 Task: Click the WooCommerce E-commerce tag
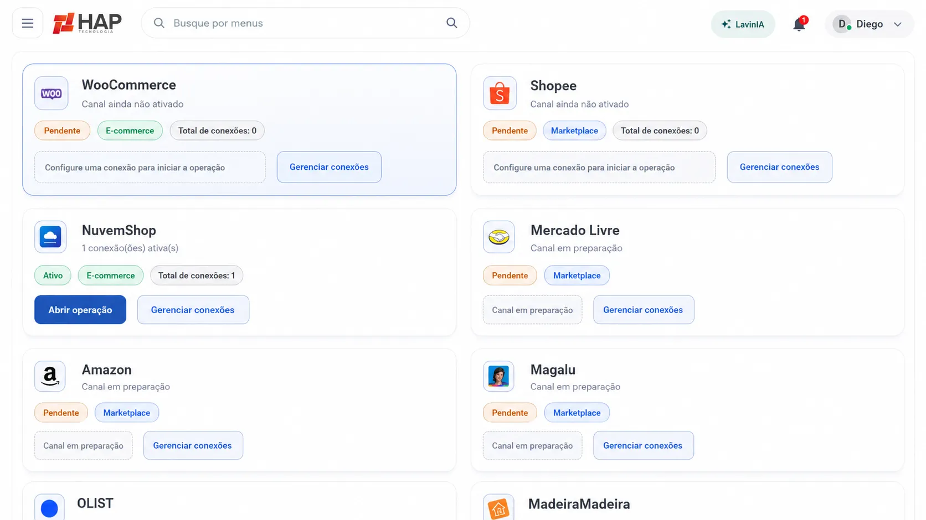(x=130, y=131)
